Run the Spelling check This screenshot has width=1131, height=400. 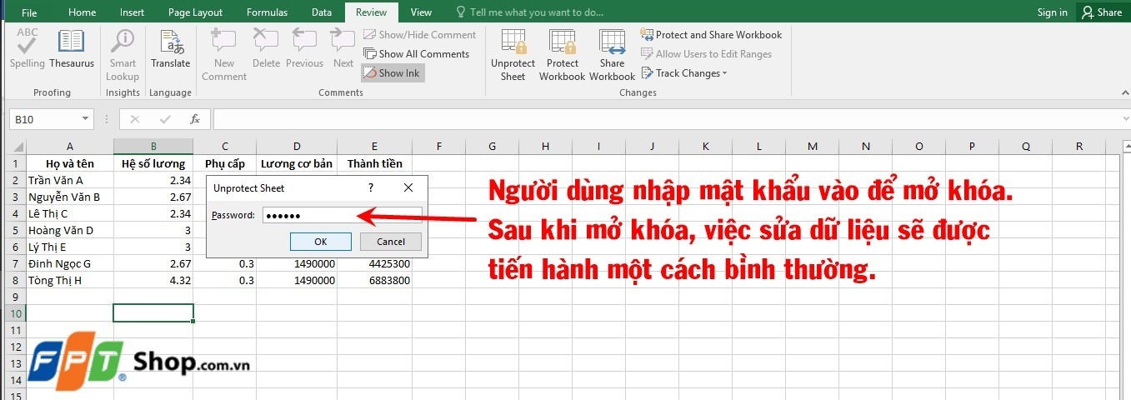click(28, 48)
